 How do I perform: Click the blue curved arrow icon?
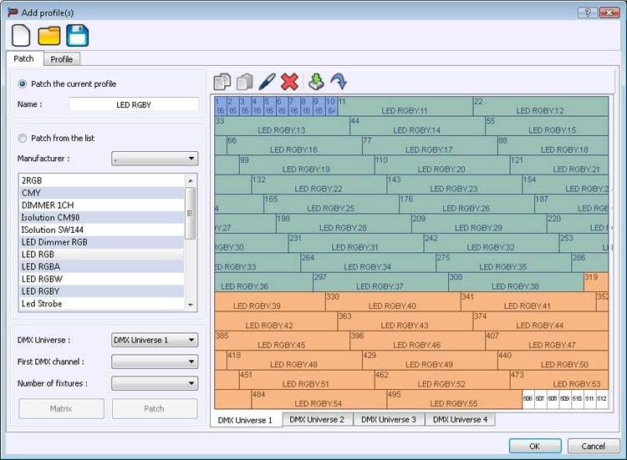[339, 82]
